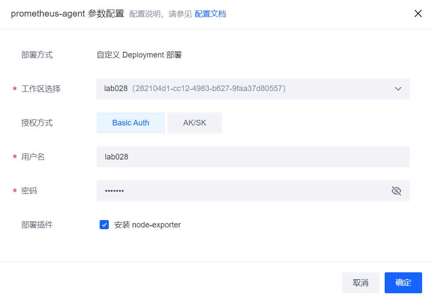Click the 密码 field label

click(x=29, y=191)
